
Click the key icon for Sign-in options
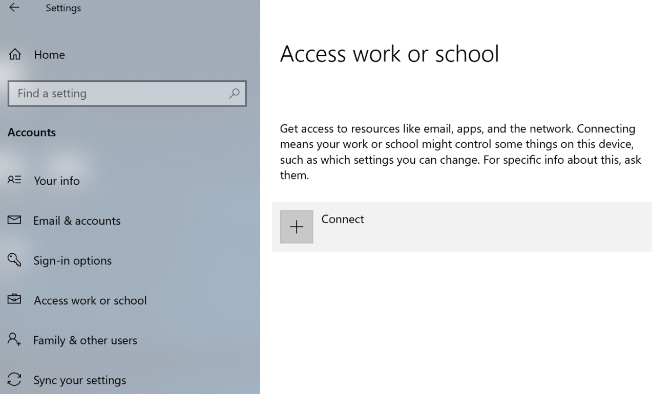[x=14, y=260]
